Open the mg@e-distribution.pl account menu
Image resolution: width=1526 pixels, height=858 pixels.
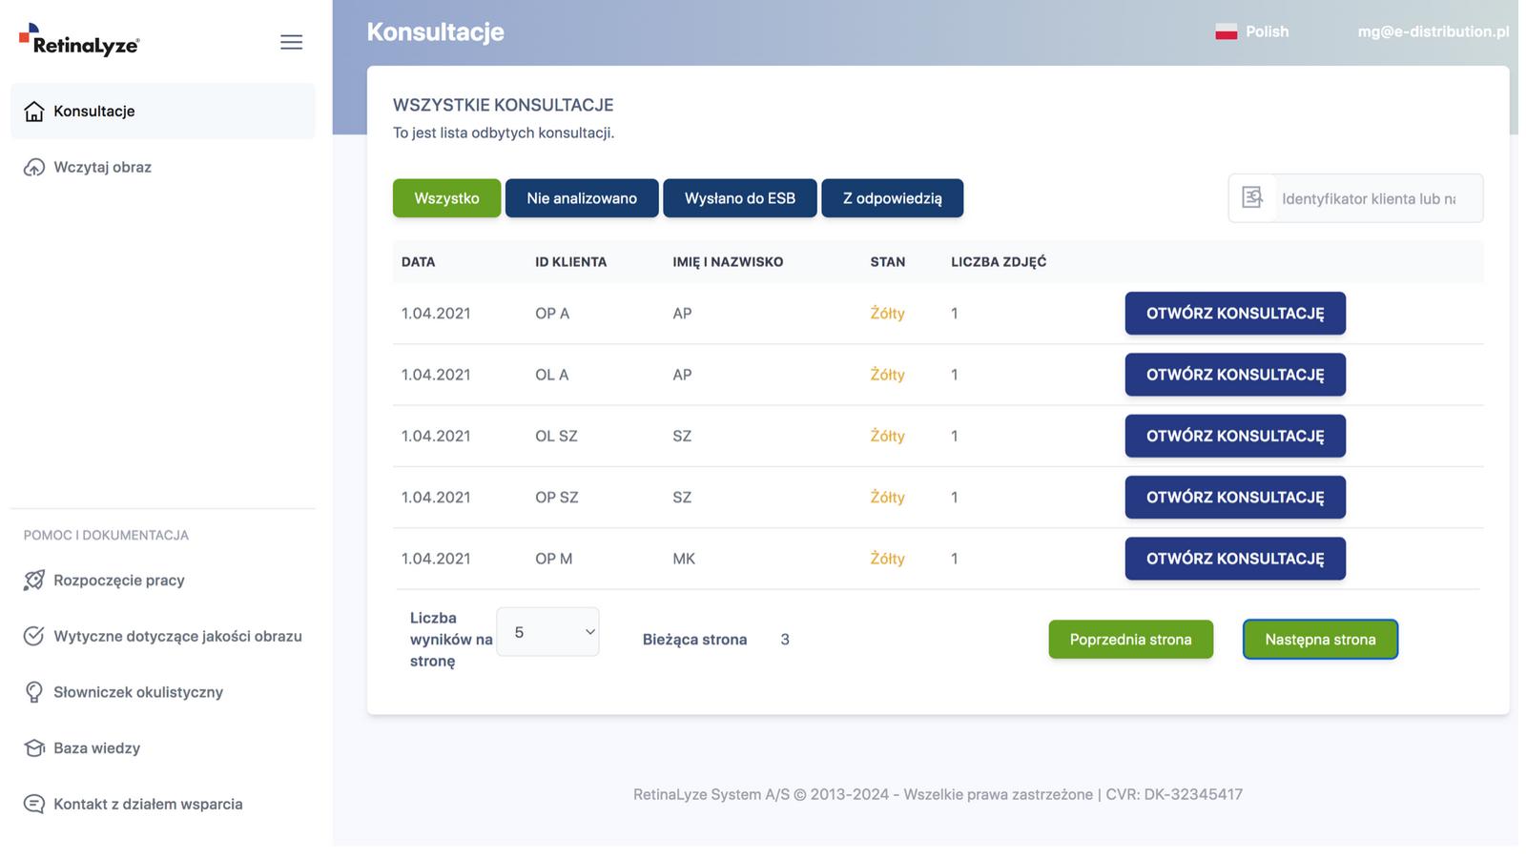coord(1433,31)
